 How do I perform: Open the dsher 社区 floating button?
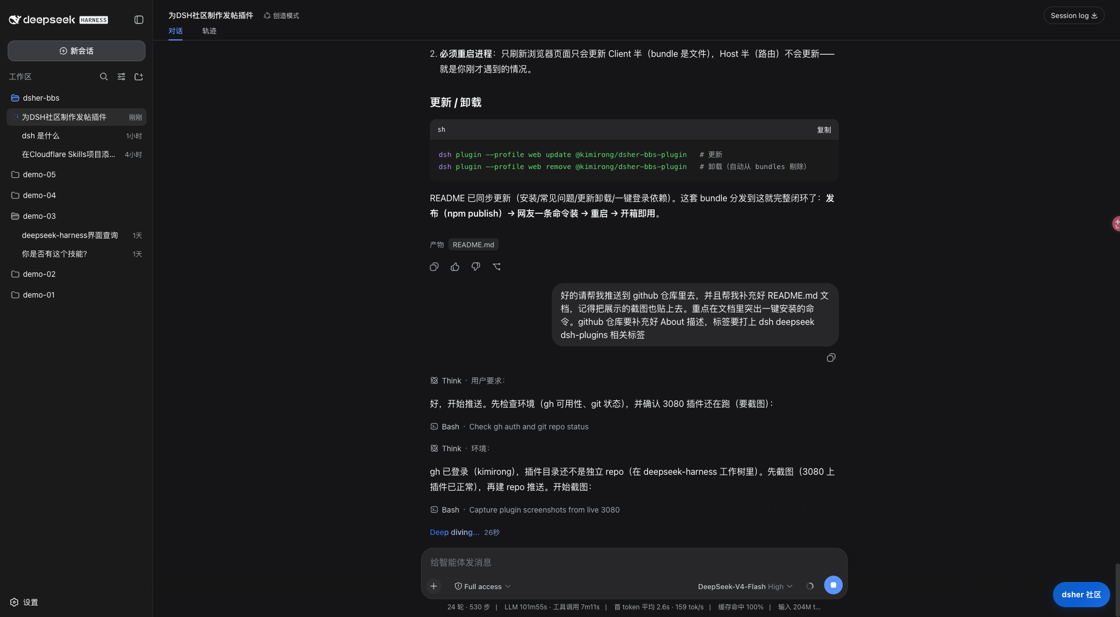[x=1081, y=595]
